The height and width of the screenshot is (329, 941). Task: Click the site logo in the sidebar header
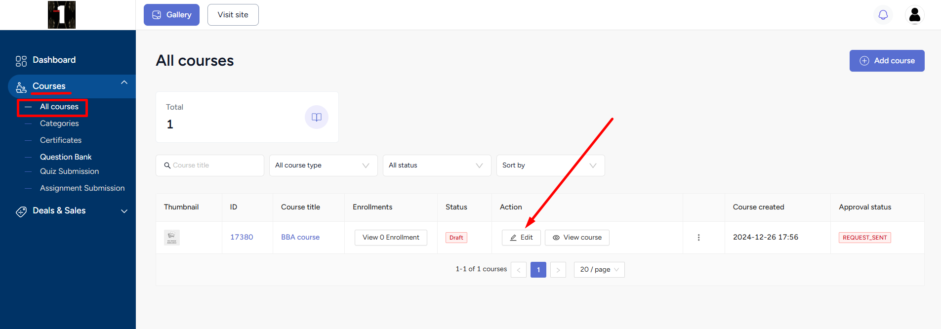[x=62, y=15]
